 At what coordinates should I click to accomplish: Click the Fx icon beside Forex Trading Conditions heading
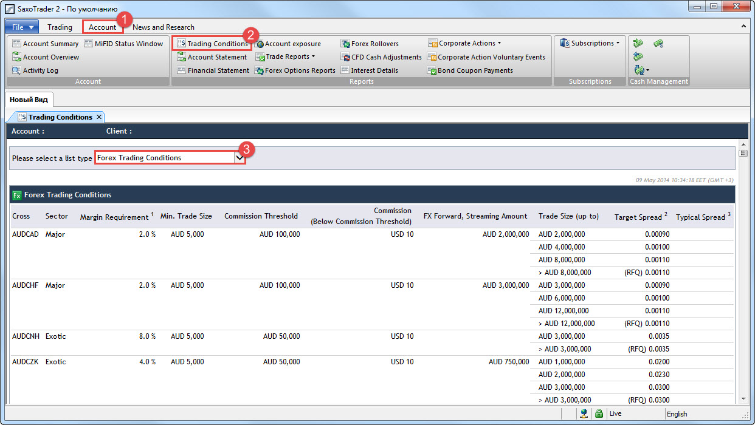(x=17, y=195)
